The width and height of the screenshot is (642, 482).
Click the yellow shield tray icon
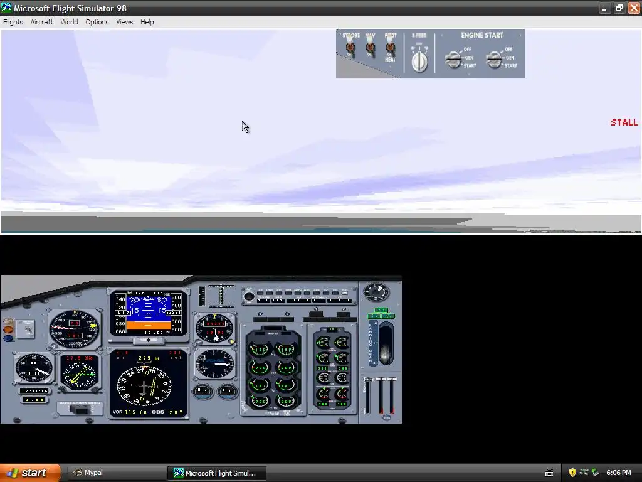(572, 473)
